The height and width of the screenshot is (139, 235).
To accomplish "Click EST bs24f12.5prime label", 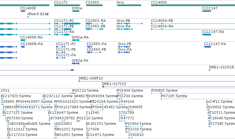I will point(219,102).
